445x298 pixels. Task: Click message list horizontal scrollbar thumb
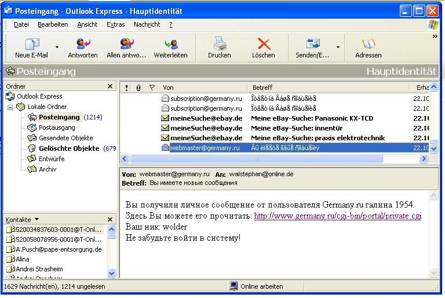tap(256, 158)
